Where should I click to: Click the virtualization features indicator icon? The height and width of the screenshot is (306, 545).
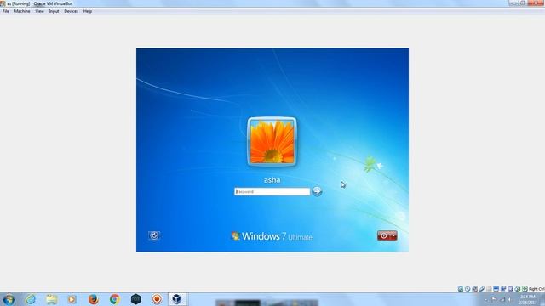[510, 289]
